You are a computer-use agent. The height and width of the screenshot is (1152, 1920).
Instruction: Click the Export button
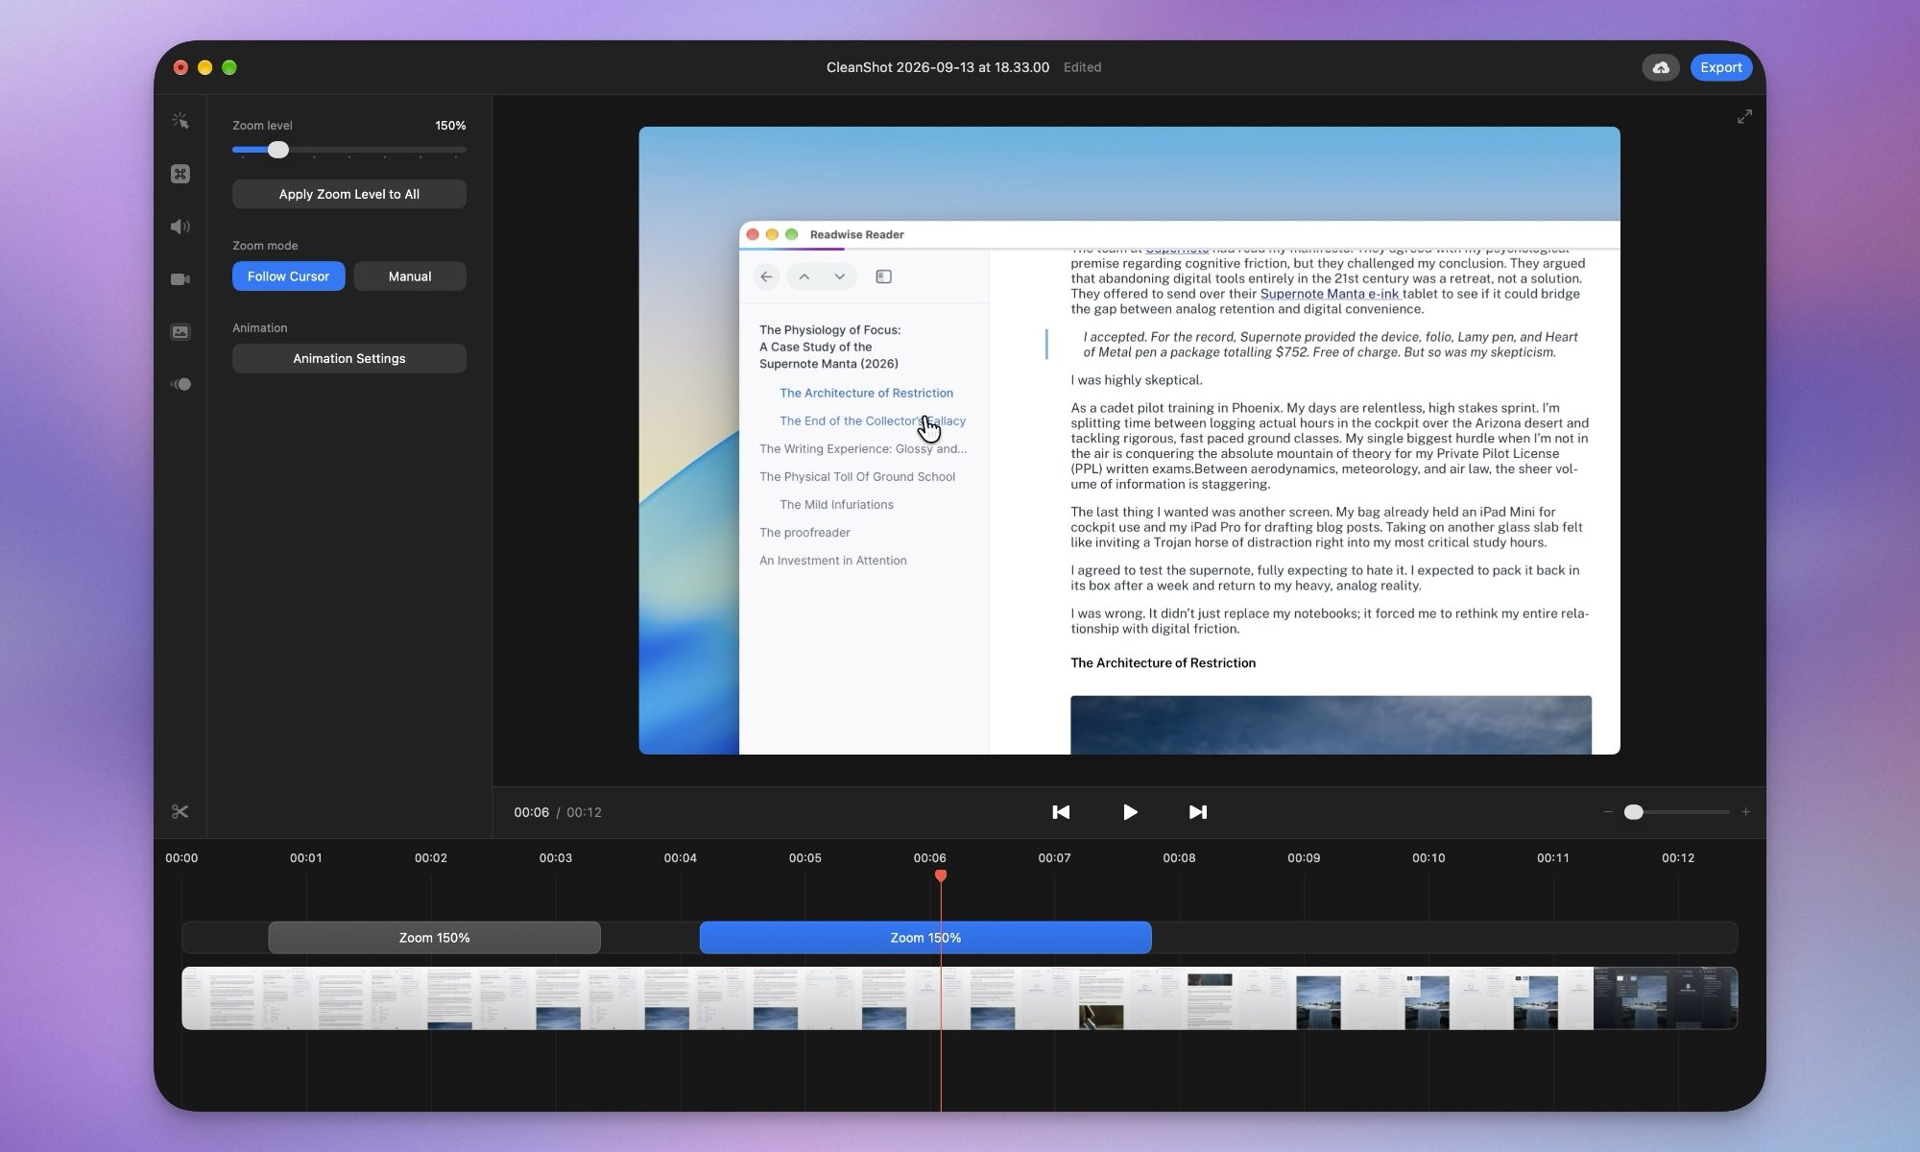pos(1721,67)
